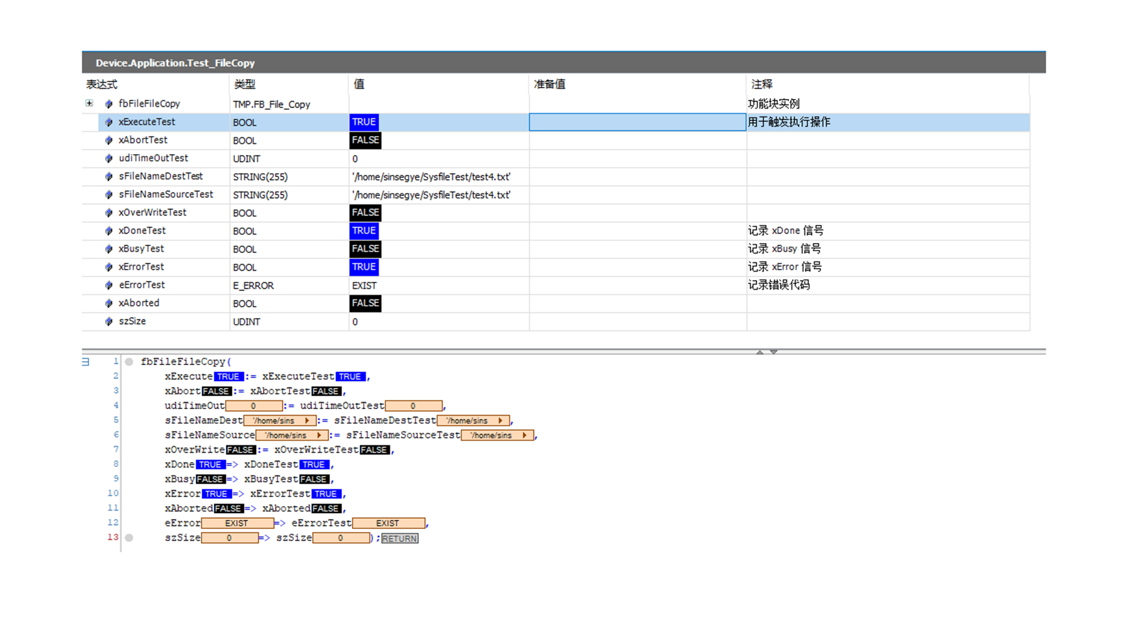Screen dimensions: 1128x634
Task: Click the comment 记录 xDone 信号
Action: click(x=785, y=231)
